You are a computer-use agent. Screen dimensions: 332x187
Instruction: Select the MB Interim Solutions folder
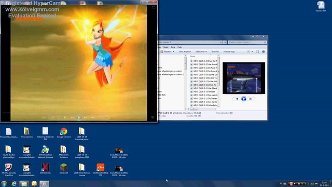[x=63, y=152]
